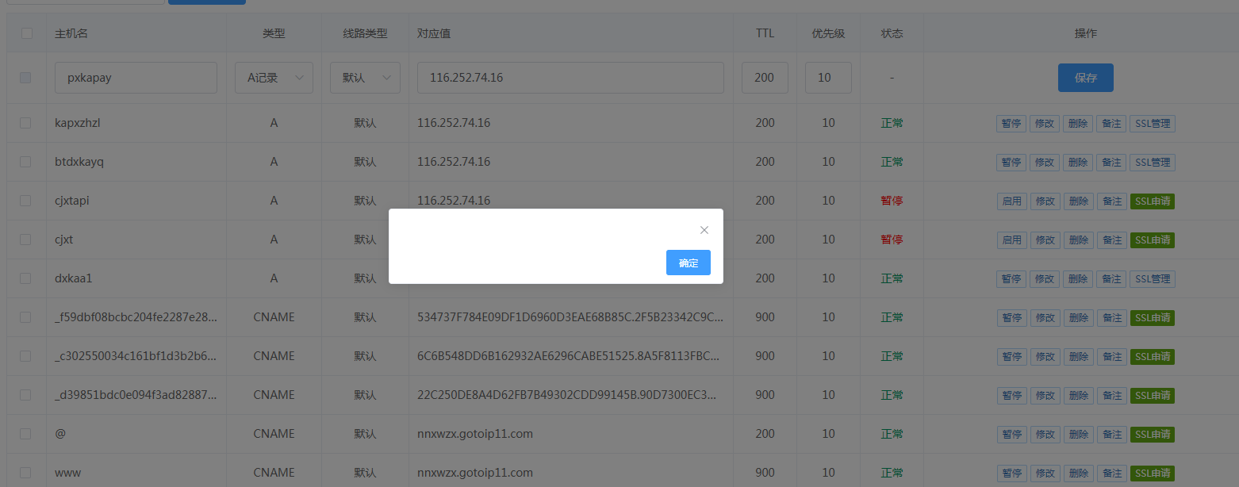Click the blue 保存 button
Viewport: 1239px width, 487px height.
tap(1085, 78)
